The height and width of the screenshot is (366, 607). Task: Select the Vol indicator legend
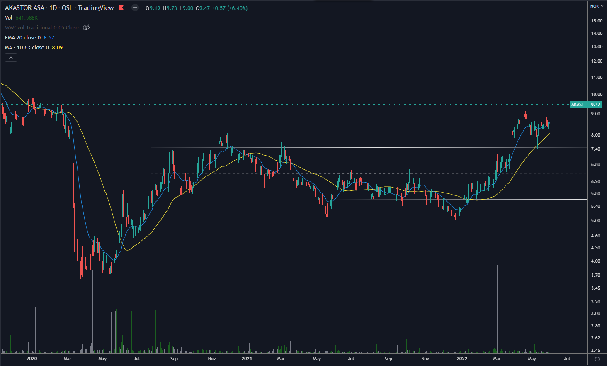click(x=9, y=17)
